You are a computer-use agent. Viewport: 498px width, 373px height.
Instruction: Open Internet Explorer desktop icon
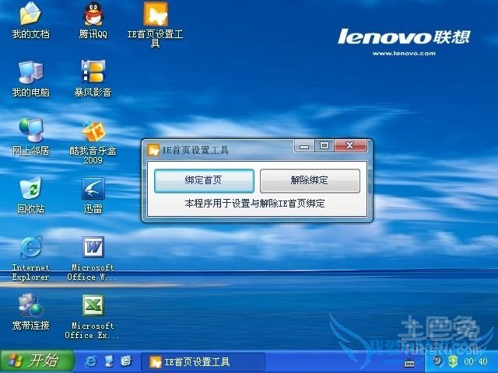[30, 258]
